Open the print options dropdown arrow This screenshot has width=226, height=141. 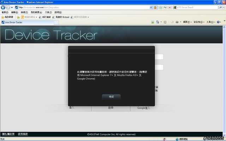tap(180, 22)
